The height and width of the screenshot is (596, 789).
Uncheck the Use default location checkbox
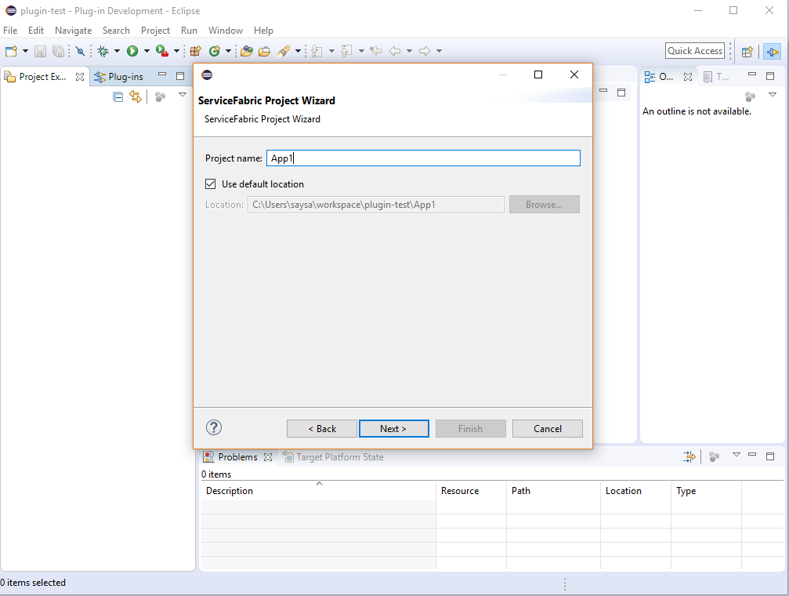[x=210, y=184]
